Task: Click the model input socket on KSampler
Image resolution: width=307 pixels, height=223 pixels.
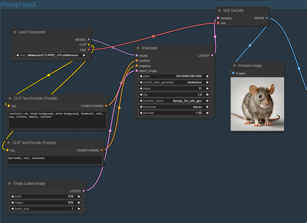Action: (137, 56)
